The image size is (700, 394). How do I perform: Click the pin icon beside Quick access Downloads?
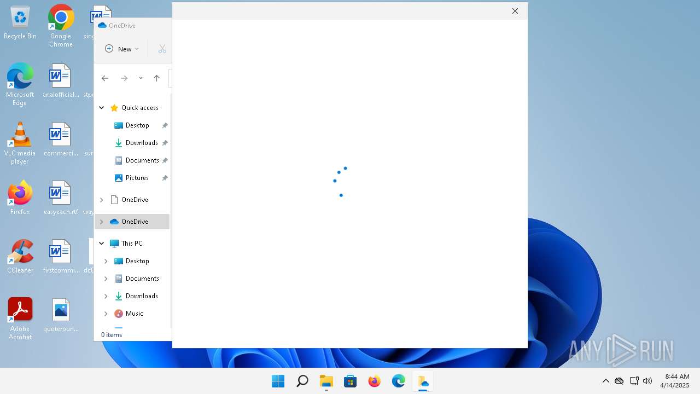click(x=165, y=143)
